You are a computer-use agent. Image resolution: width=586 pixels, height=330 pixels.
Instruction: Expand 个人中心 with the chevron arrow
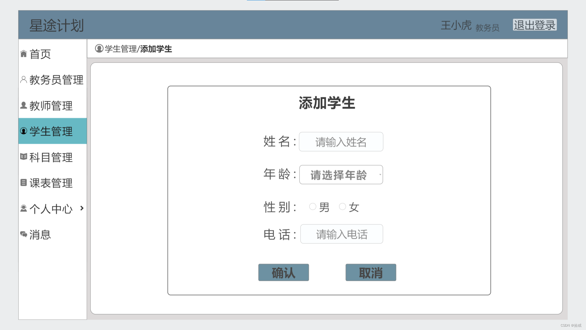coord(82,208)
